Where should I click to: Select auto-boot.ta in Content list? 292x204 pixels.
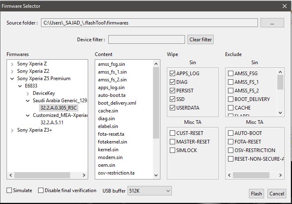coord(112,95)
